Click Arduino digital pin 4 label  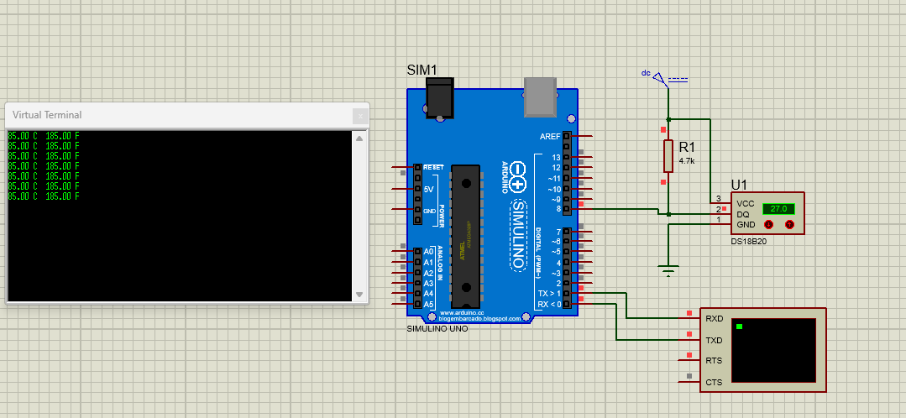click(x=558, y=263)
